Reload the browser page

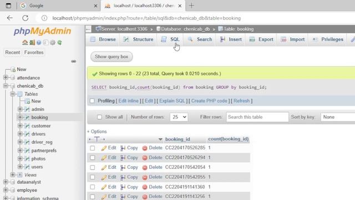pos(26,18)
